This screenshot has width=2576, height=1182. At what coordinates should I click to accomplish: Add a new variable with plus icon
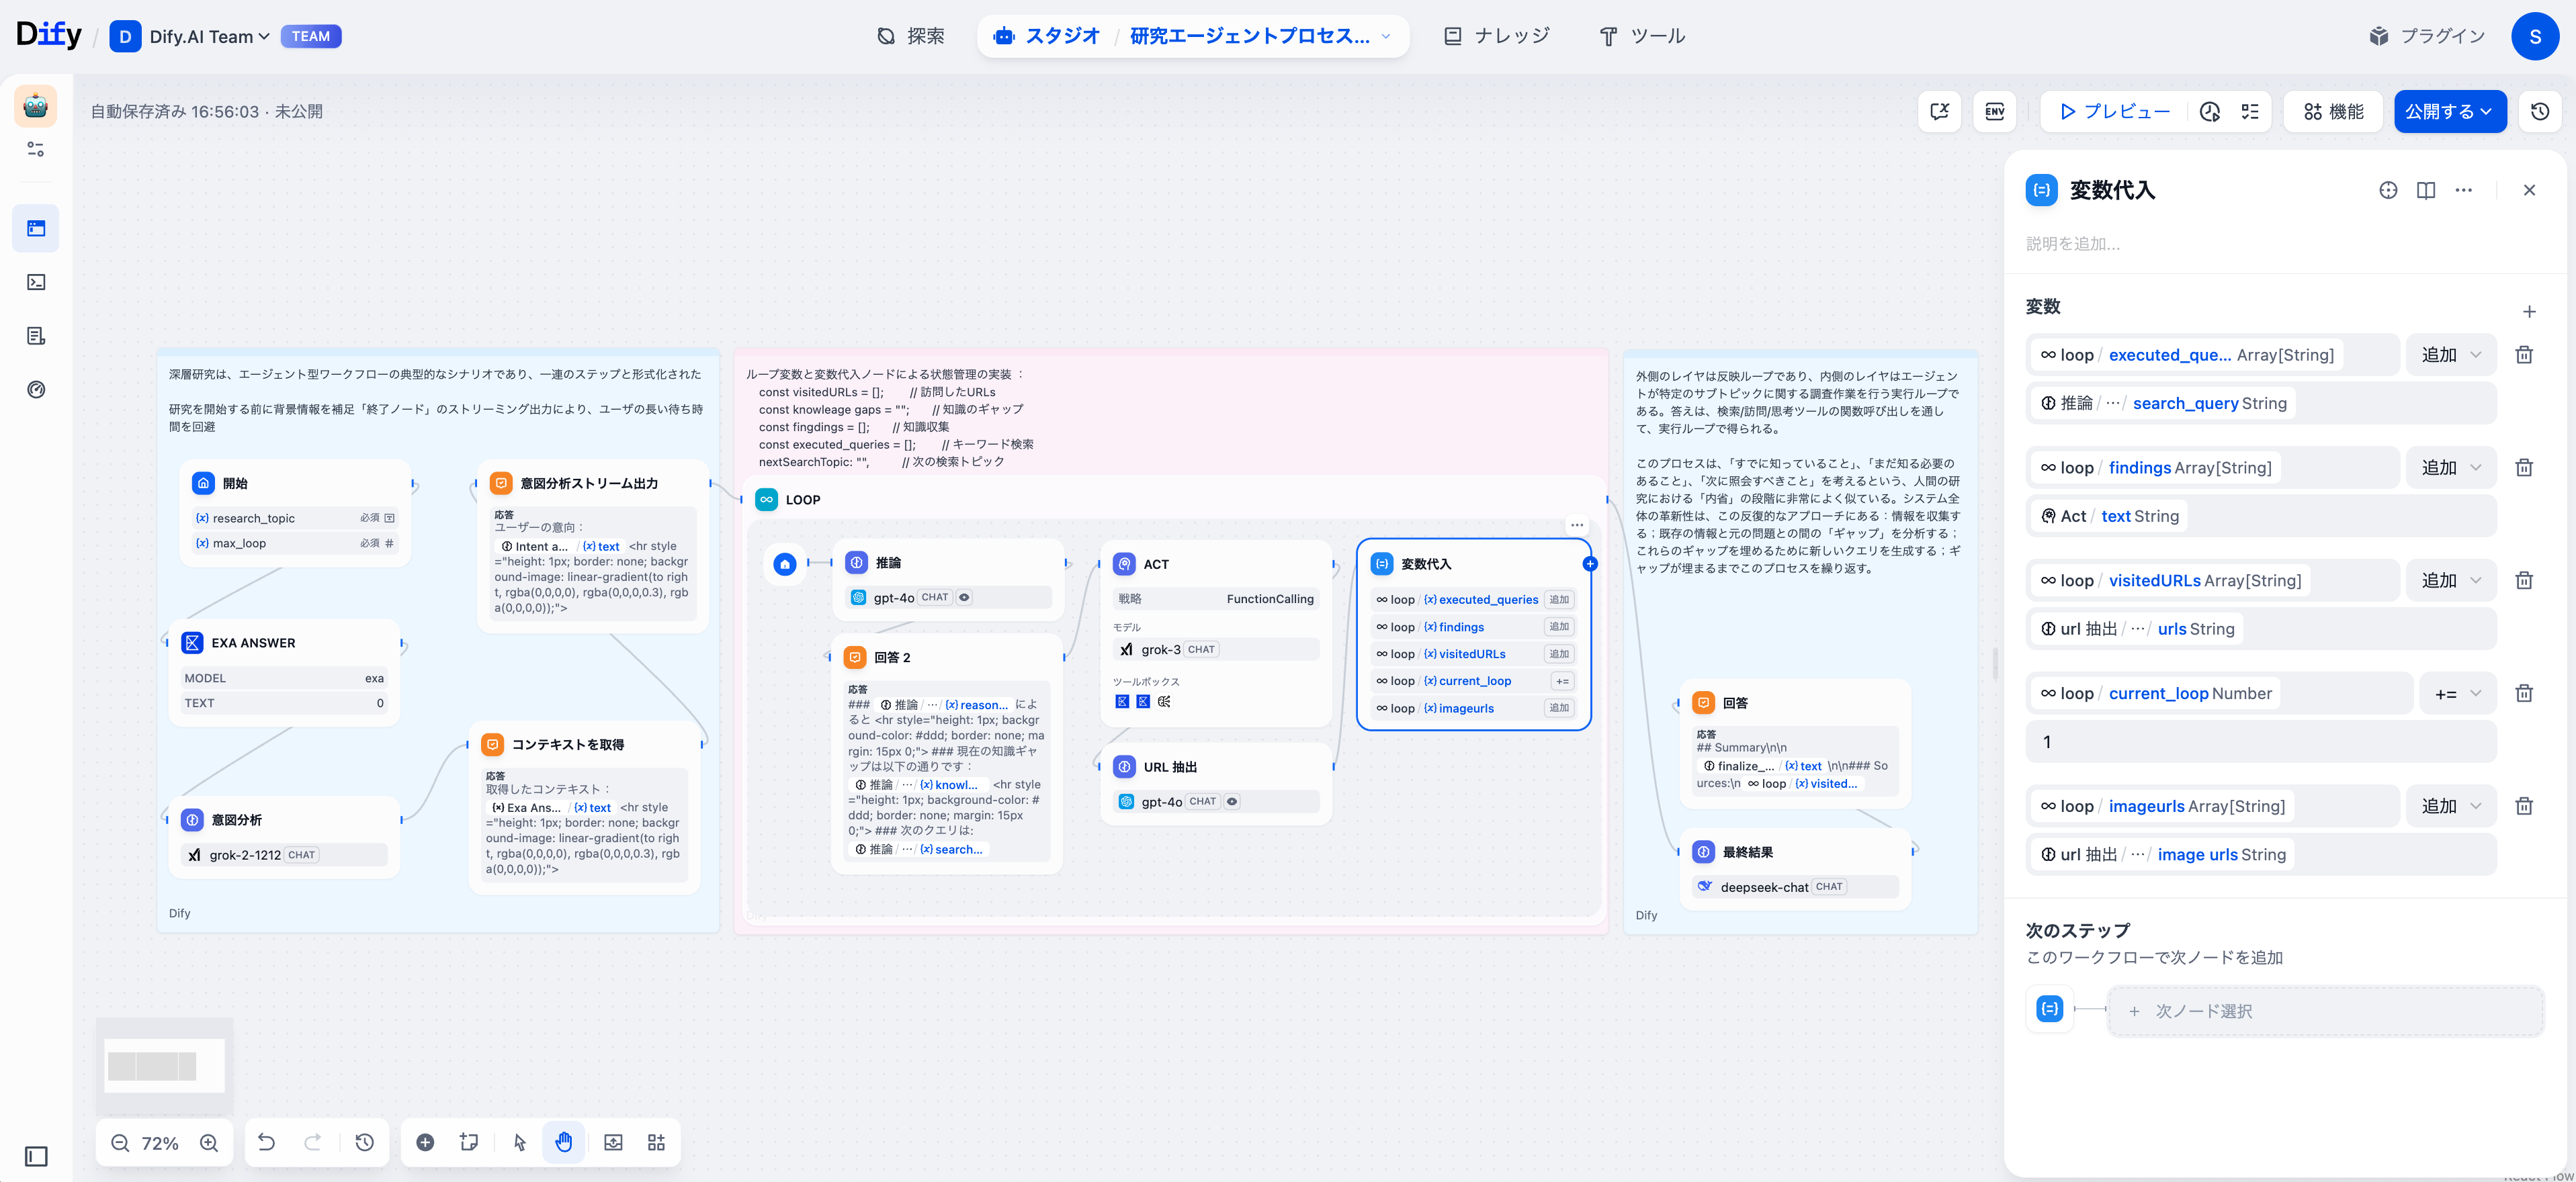pyautogui.click(x=2529, y=312)
